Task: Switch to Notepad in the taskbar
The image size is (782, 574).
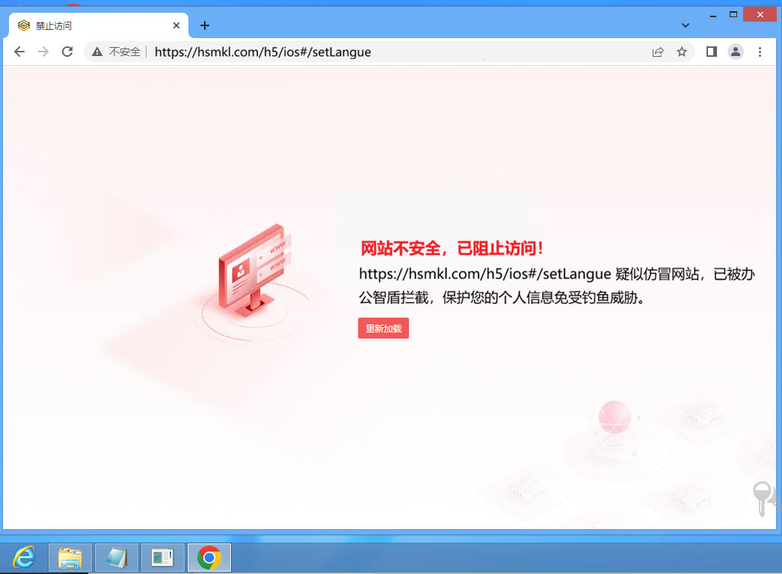Action: 117,558
